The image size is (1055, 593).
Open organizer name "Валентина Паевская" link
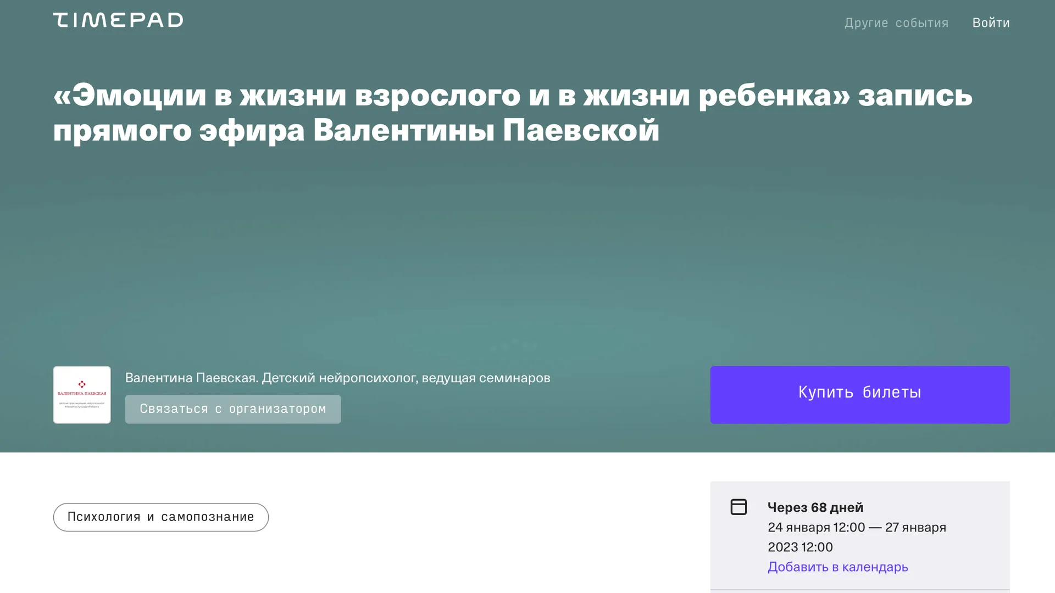click(191, 378)
